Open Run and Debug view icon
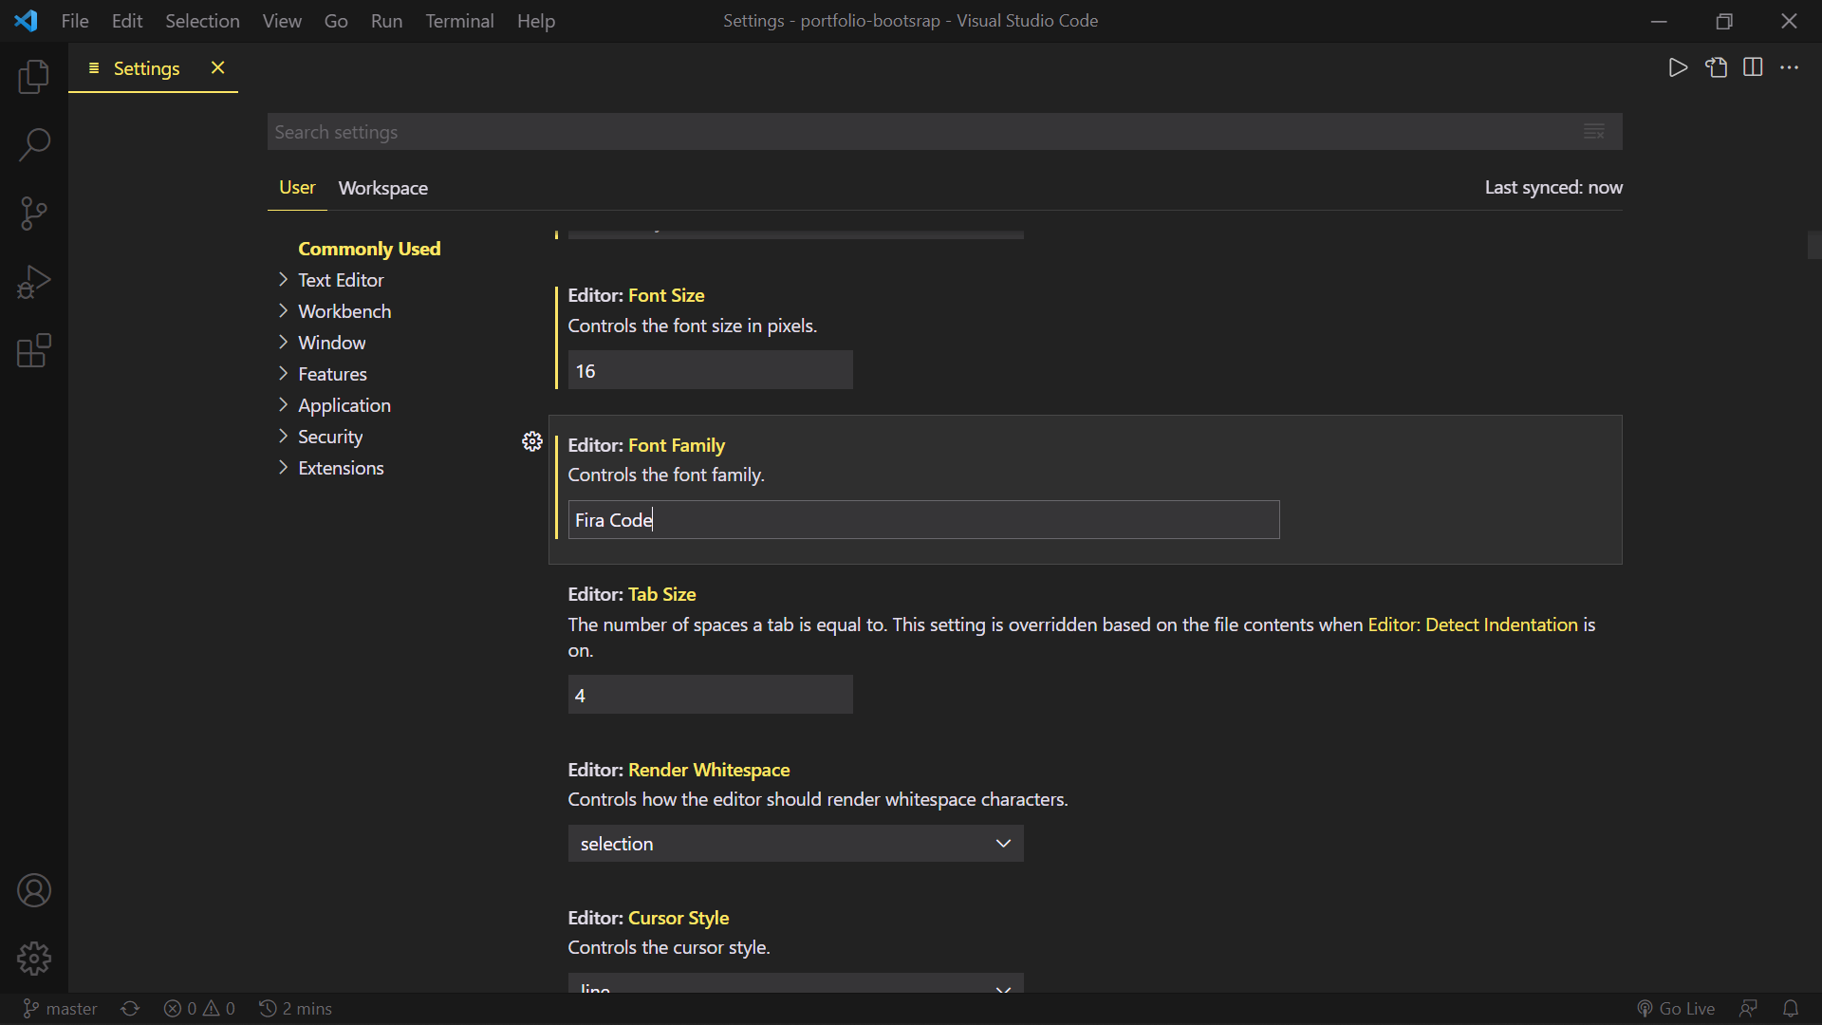 [x=34, y=282]
